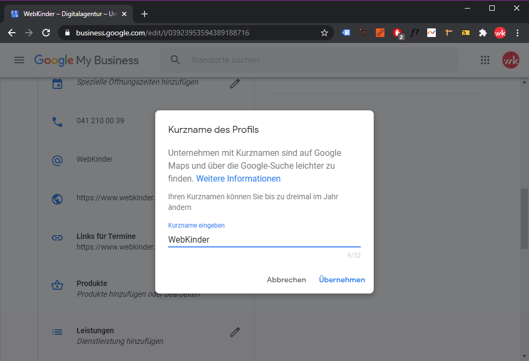Click Dienstleistung hinzufügen text
Viewport: 529px width, 361px height.
120,341
